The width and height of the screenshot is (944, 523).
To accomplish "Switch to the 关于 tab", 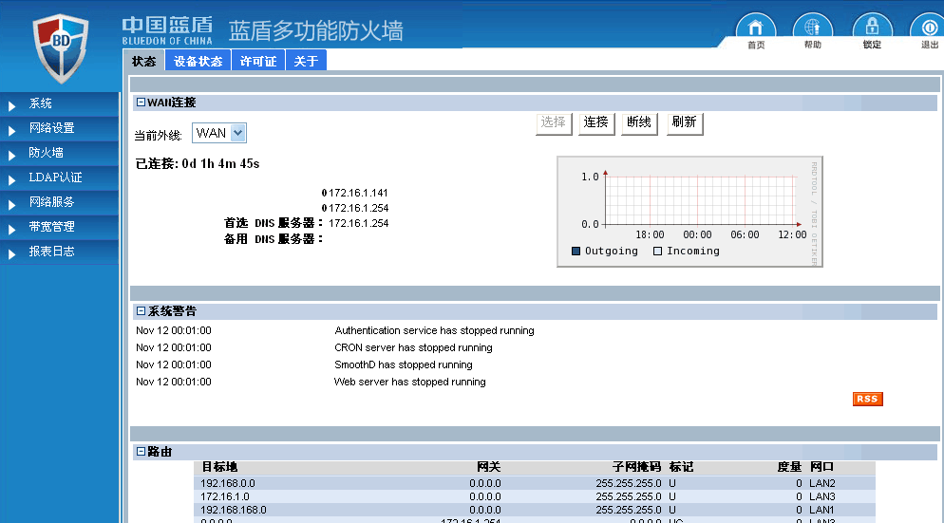I will point(306,61).
